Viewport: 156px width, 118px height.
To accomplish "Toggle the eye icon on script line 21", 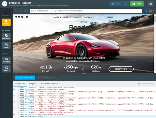I will 14,114.
